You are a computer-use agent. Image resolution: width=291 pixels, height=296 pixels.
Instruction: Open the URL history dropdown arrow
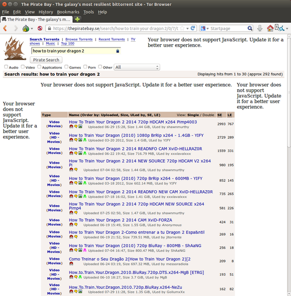click(x=188, y=29)
